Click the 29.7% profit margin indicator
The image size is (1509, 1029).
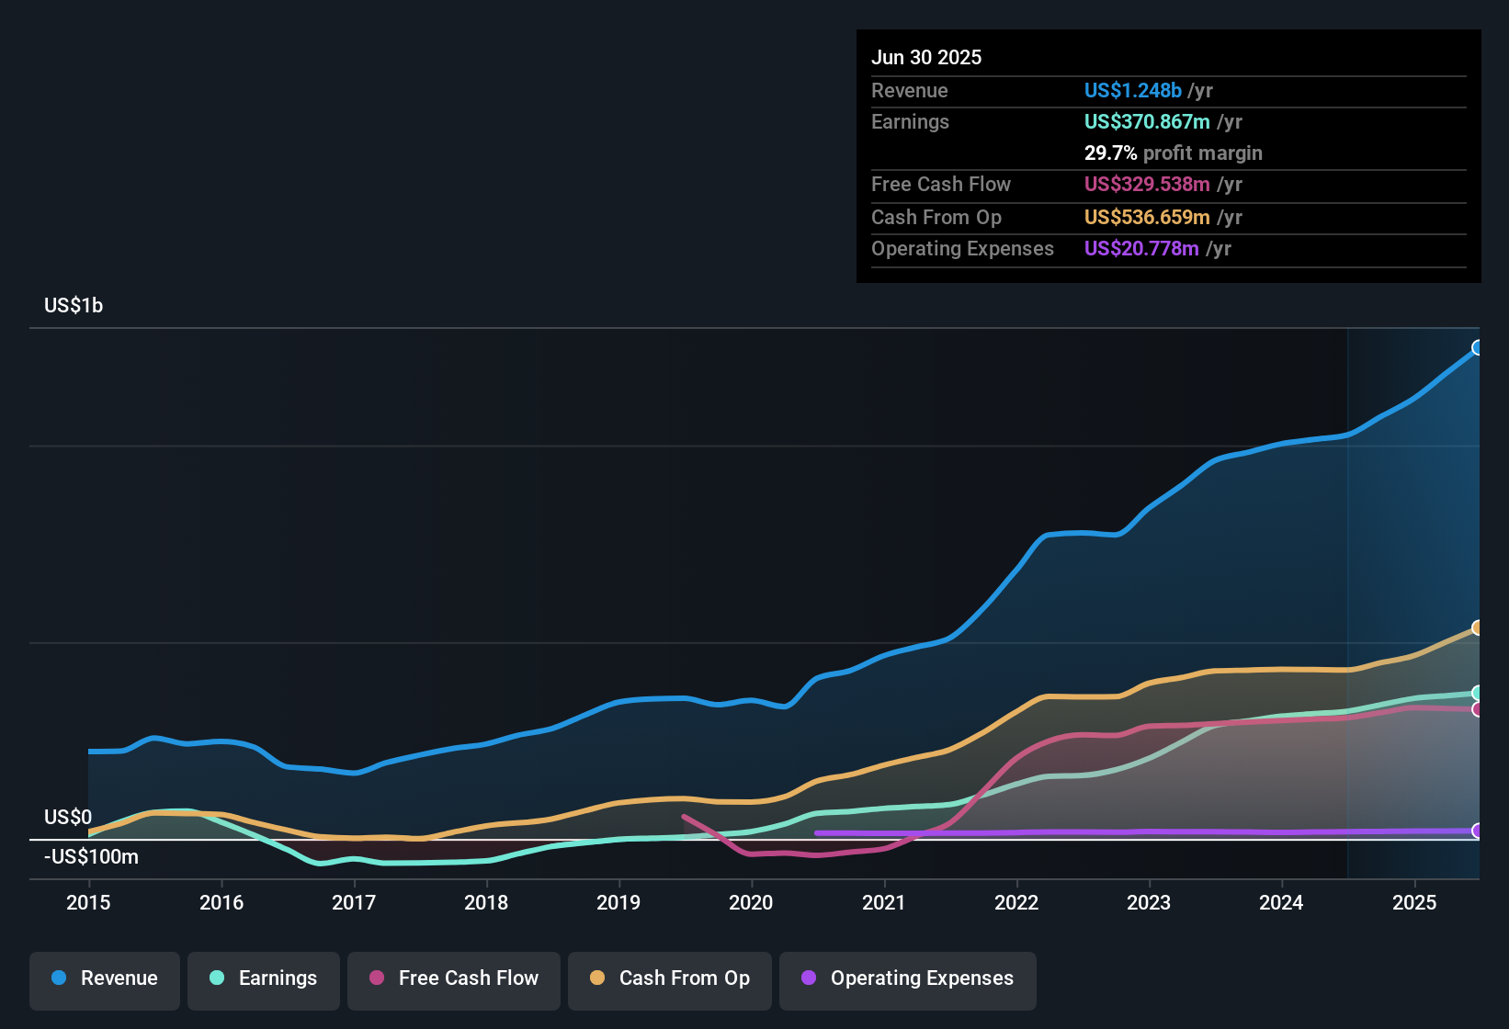pyautogui.click(x=1109, y=153)
